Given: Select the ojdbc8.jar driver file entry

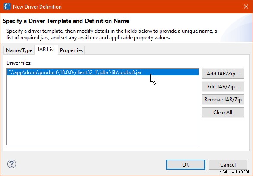Looking at the screenshot, I should (x=103, y=72).
